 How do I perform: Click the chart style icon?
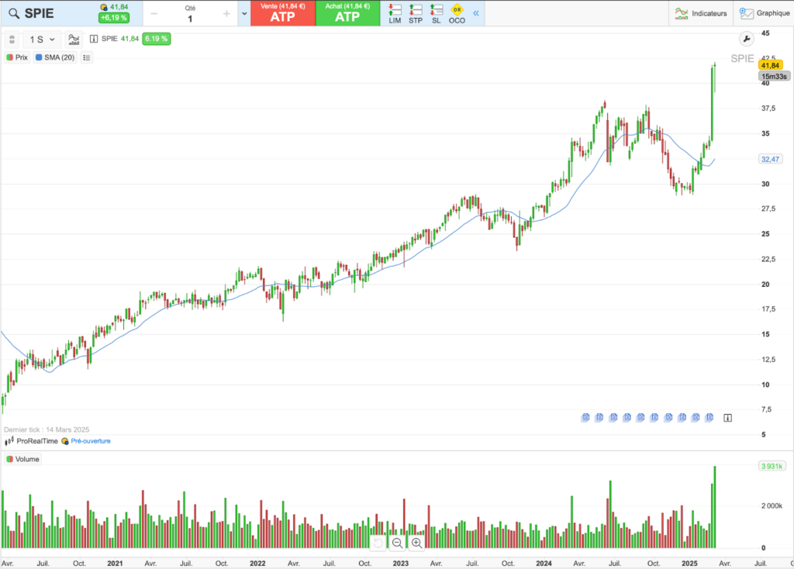(x=74, y=40)
